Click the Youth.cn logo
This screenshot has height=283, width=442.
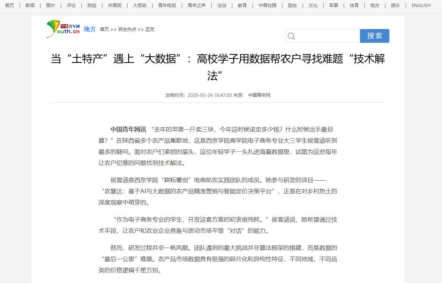(63, 29)
